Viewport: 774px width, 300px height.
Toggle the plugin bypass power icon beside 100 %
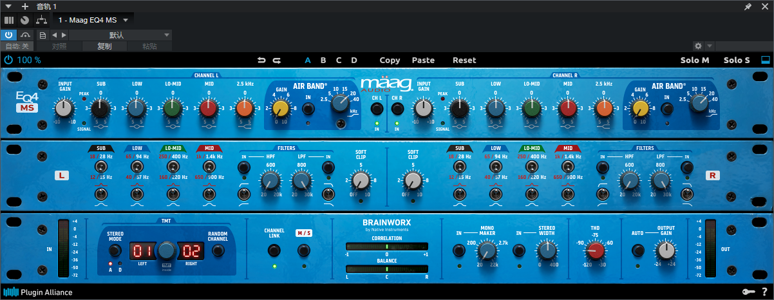[8, 60]
